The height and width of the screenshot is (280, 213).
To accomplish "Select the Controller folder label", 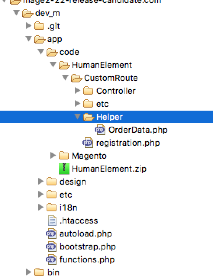I will [116, 91].
